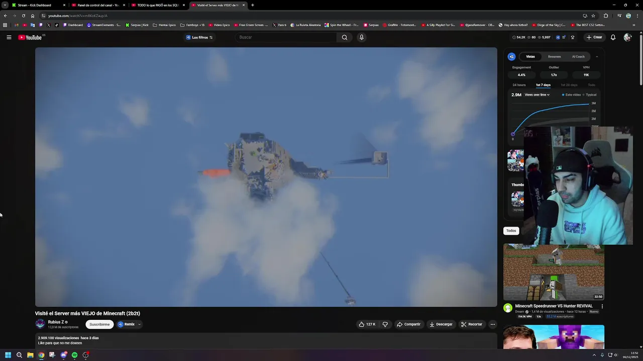
Task: Click the Crear create button
Action: 594,37
